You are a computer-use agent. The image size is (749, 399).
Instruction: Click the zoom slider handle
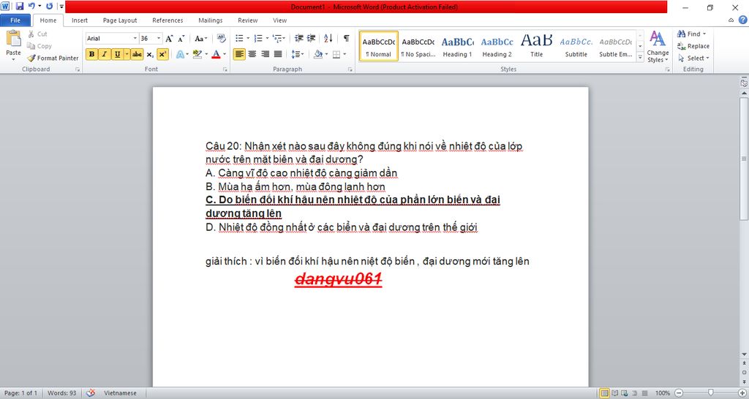pos(710,393)
